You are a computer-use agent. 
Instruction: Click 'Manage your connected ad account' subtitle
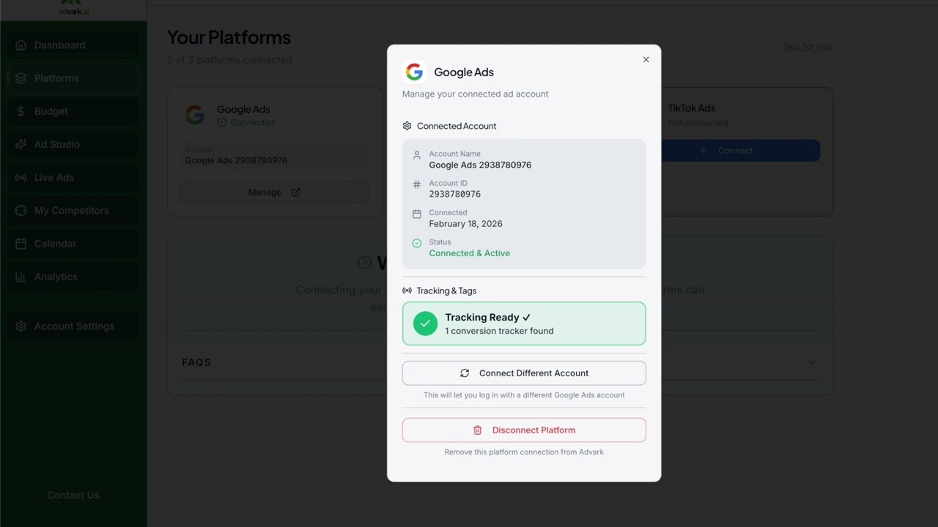tap(475, 94)
